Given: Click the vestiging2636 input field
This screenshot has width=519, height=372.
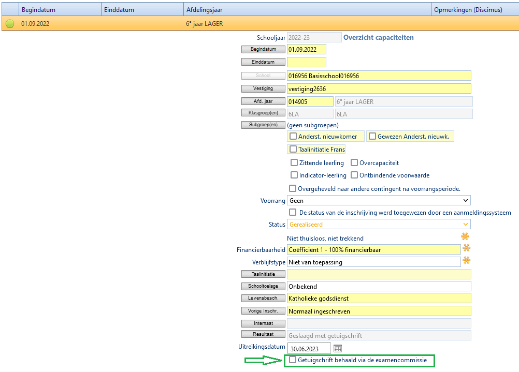Looking at the screenshot, I should coord(379,88).
